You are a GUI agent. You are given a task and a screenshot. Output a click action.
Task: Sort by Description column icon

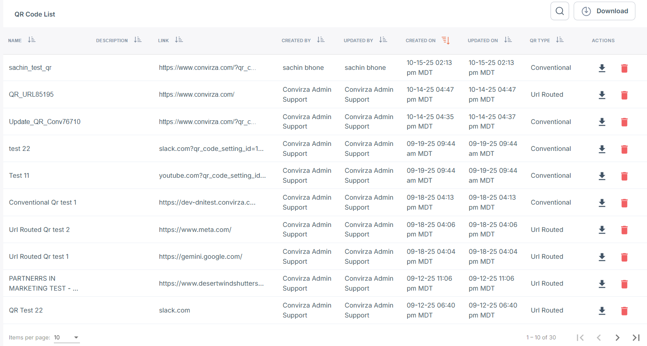[x=138, y=40]
